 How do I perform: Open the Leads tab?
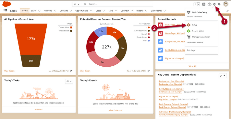[x=34, y=11]
